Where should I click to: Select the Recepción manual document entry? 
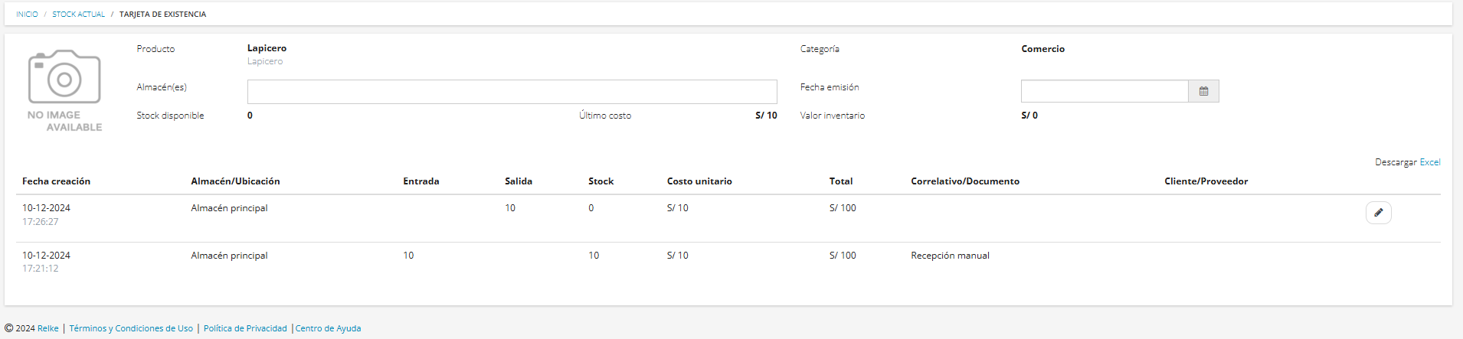tap(950, 256)
